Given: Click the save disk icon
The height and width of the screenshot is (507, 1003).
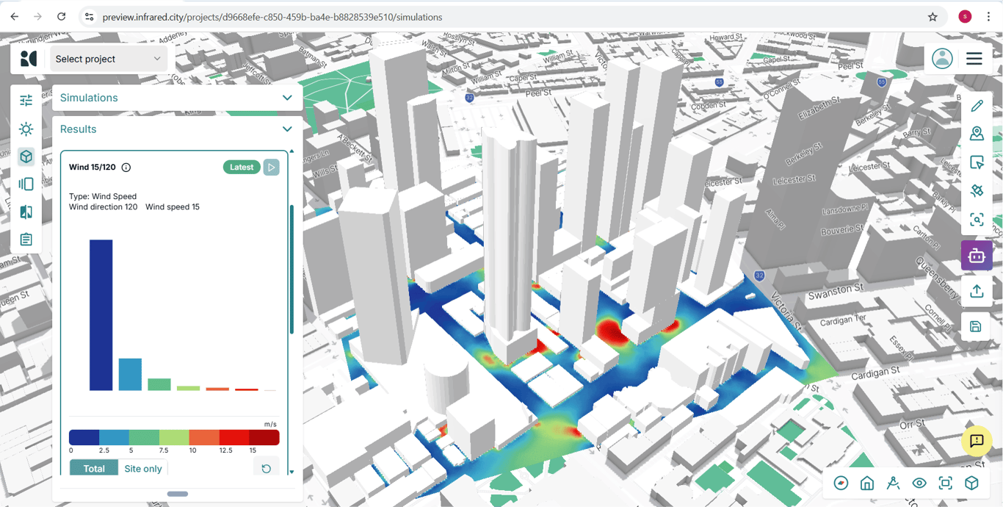Looking at the screenshot, I should (976, 326).
